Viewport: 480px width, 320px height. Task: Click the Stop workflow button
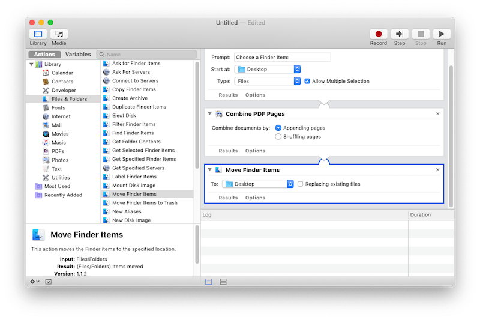[x=421, y=34]
